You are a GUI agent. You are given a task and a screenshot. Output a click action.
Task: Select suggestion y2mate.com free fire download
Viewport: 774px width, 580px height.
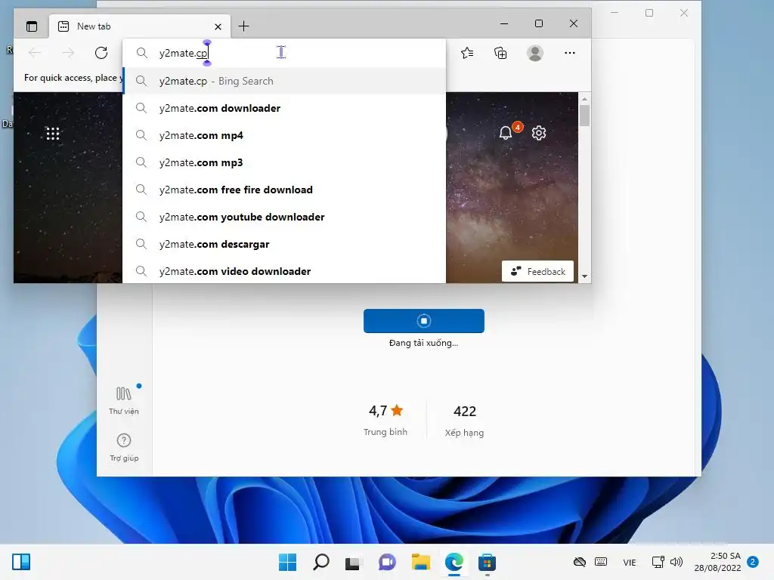(x=284, y=190)
